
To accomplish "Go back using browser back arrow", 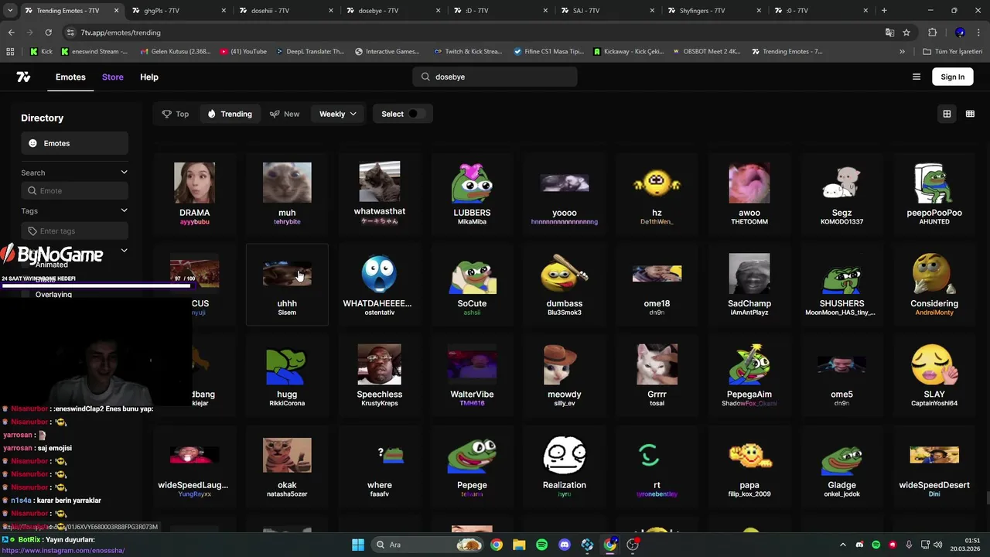I will point(11,32).
